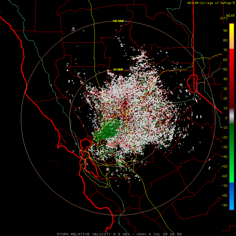The width and height of the screenshot is (236, 236).
Task: Click the 0 value on the velocity scale
Action: click(x=226, y=118)
